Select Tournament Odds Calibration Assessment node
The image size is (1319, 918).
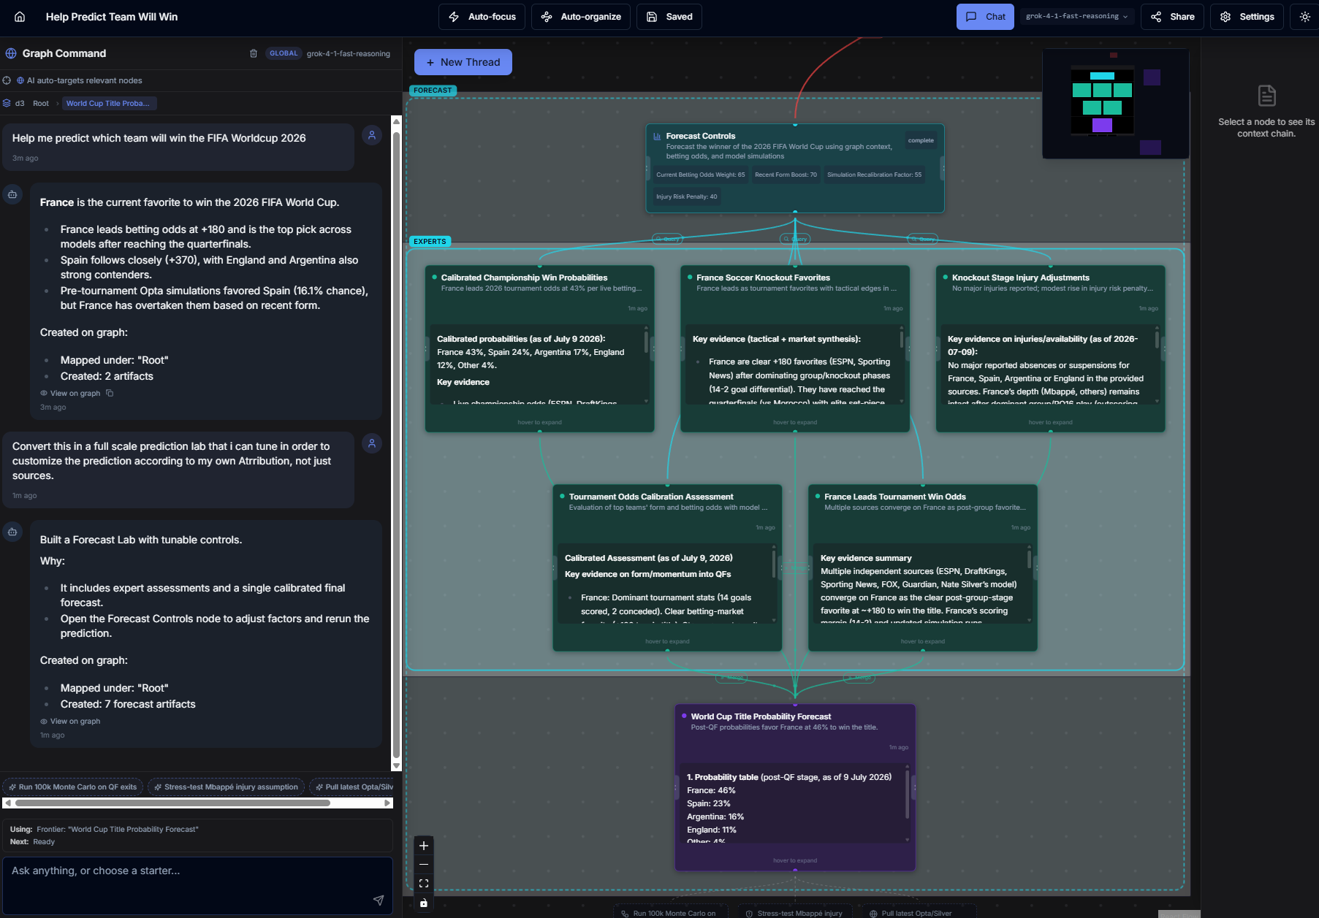click(x=667, y=567)
